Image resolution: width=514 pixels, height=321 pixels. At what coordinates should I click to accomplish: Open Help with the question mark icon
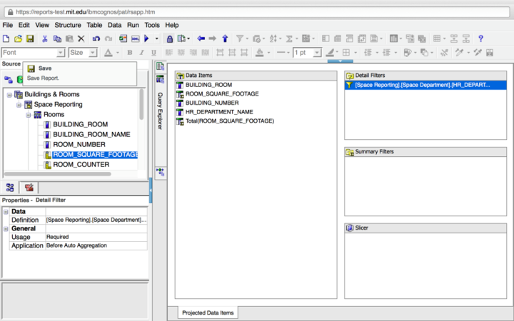480,39
